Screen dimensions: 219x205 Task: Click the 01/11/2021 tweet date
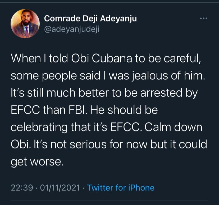[x=60, y=188]
